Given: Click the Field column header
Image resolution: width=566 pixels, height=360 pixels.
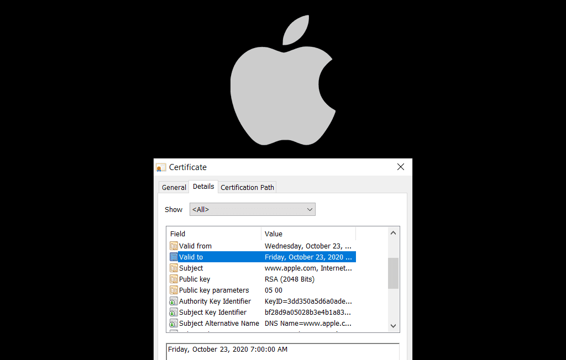Looking at the screenshot, I should click(x=214, y=234).
